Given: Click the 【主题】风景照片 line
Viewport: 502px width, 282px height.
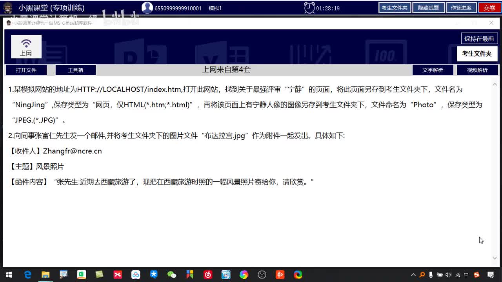Looking at the screenshot, I should click(36, 166).
